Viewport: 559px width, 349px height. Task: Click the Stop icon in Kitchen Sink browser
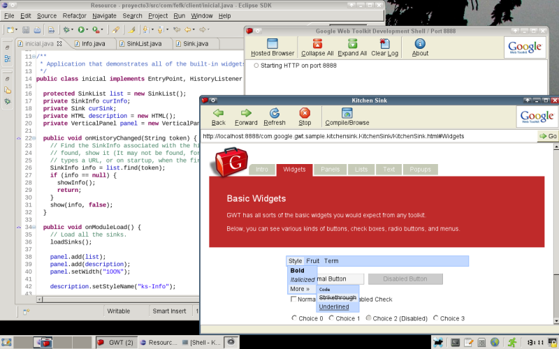point(305,117)
